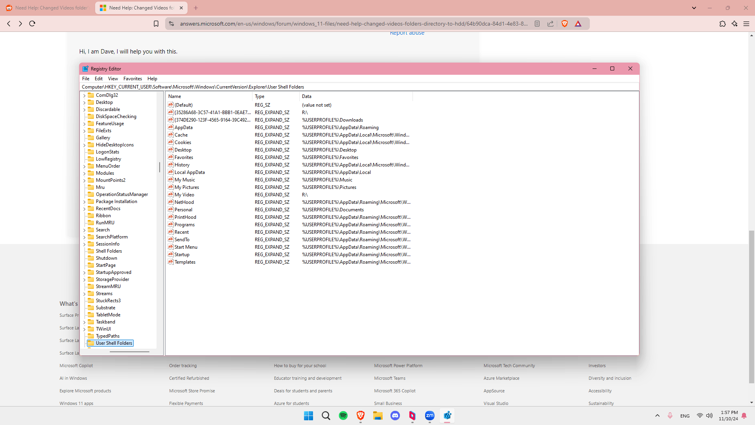This screenshot has width=755, height=425.
Task: Expand the StartupApproved registry key
Action: pyautogui.click(x=84, y=273)
